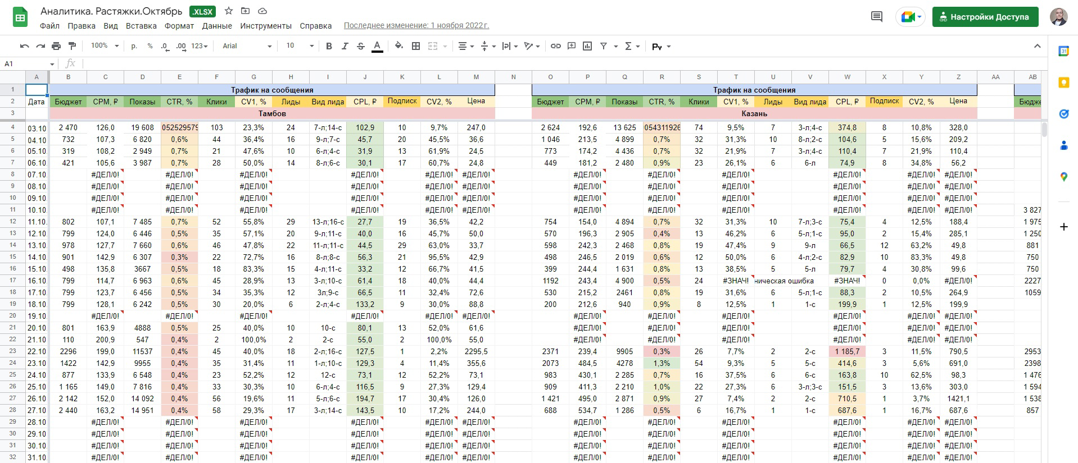
Task: Click the insert link icon
Action: pos(555,46)
